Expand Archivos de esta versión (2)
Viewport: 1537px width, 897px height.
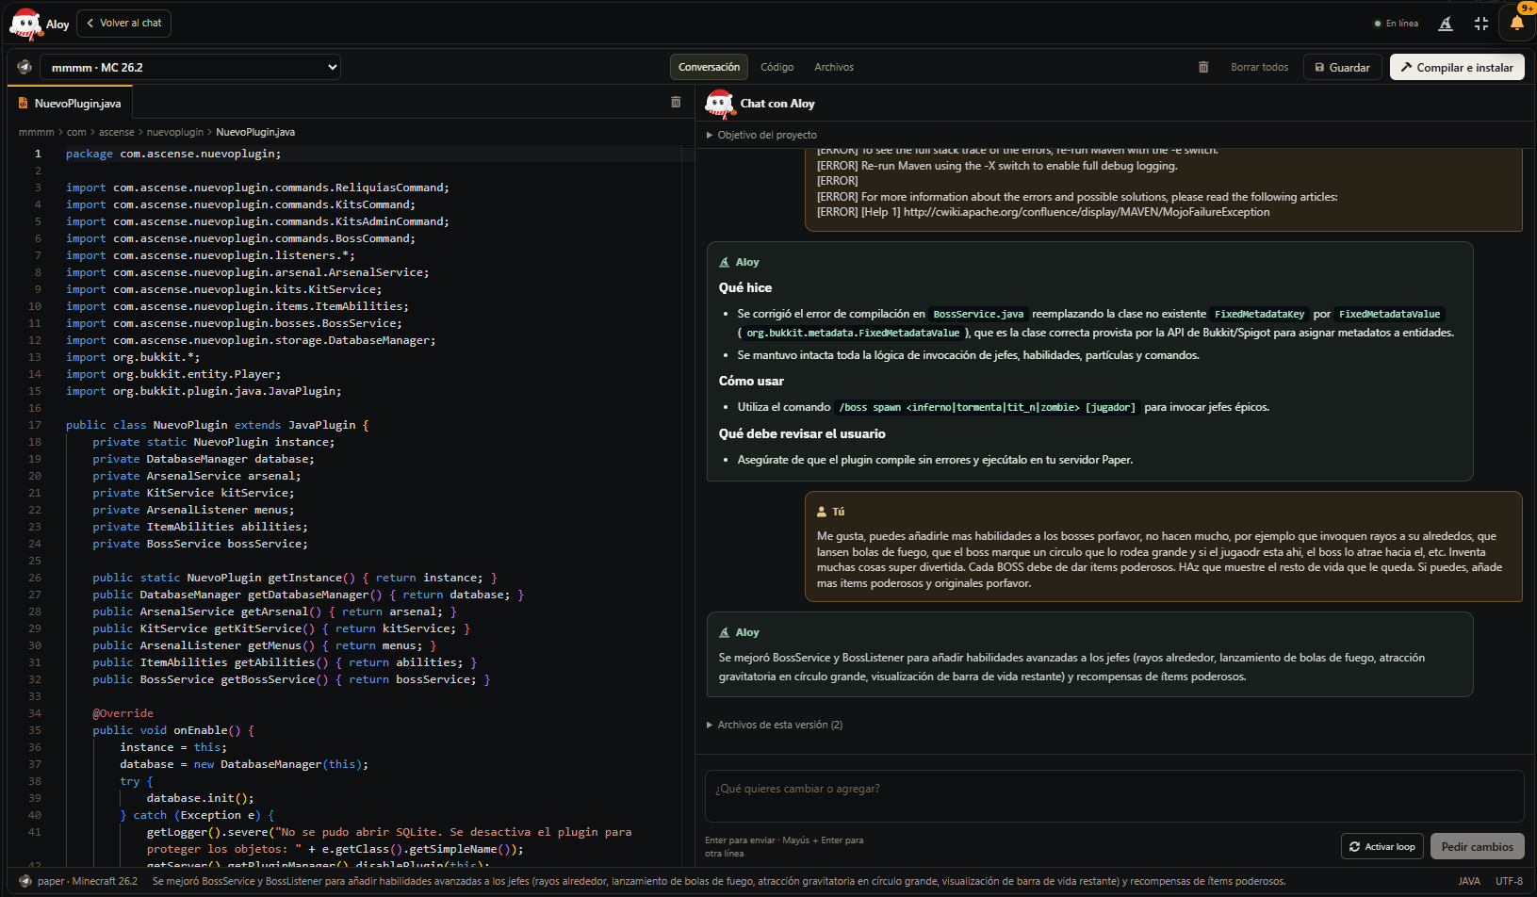click(775, 725)
